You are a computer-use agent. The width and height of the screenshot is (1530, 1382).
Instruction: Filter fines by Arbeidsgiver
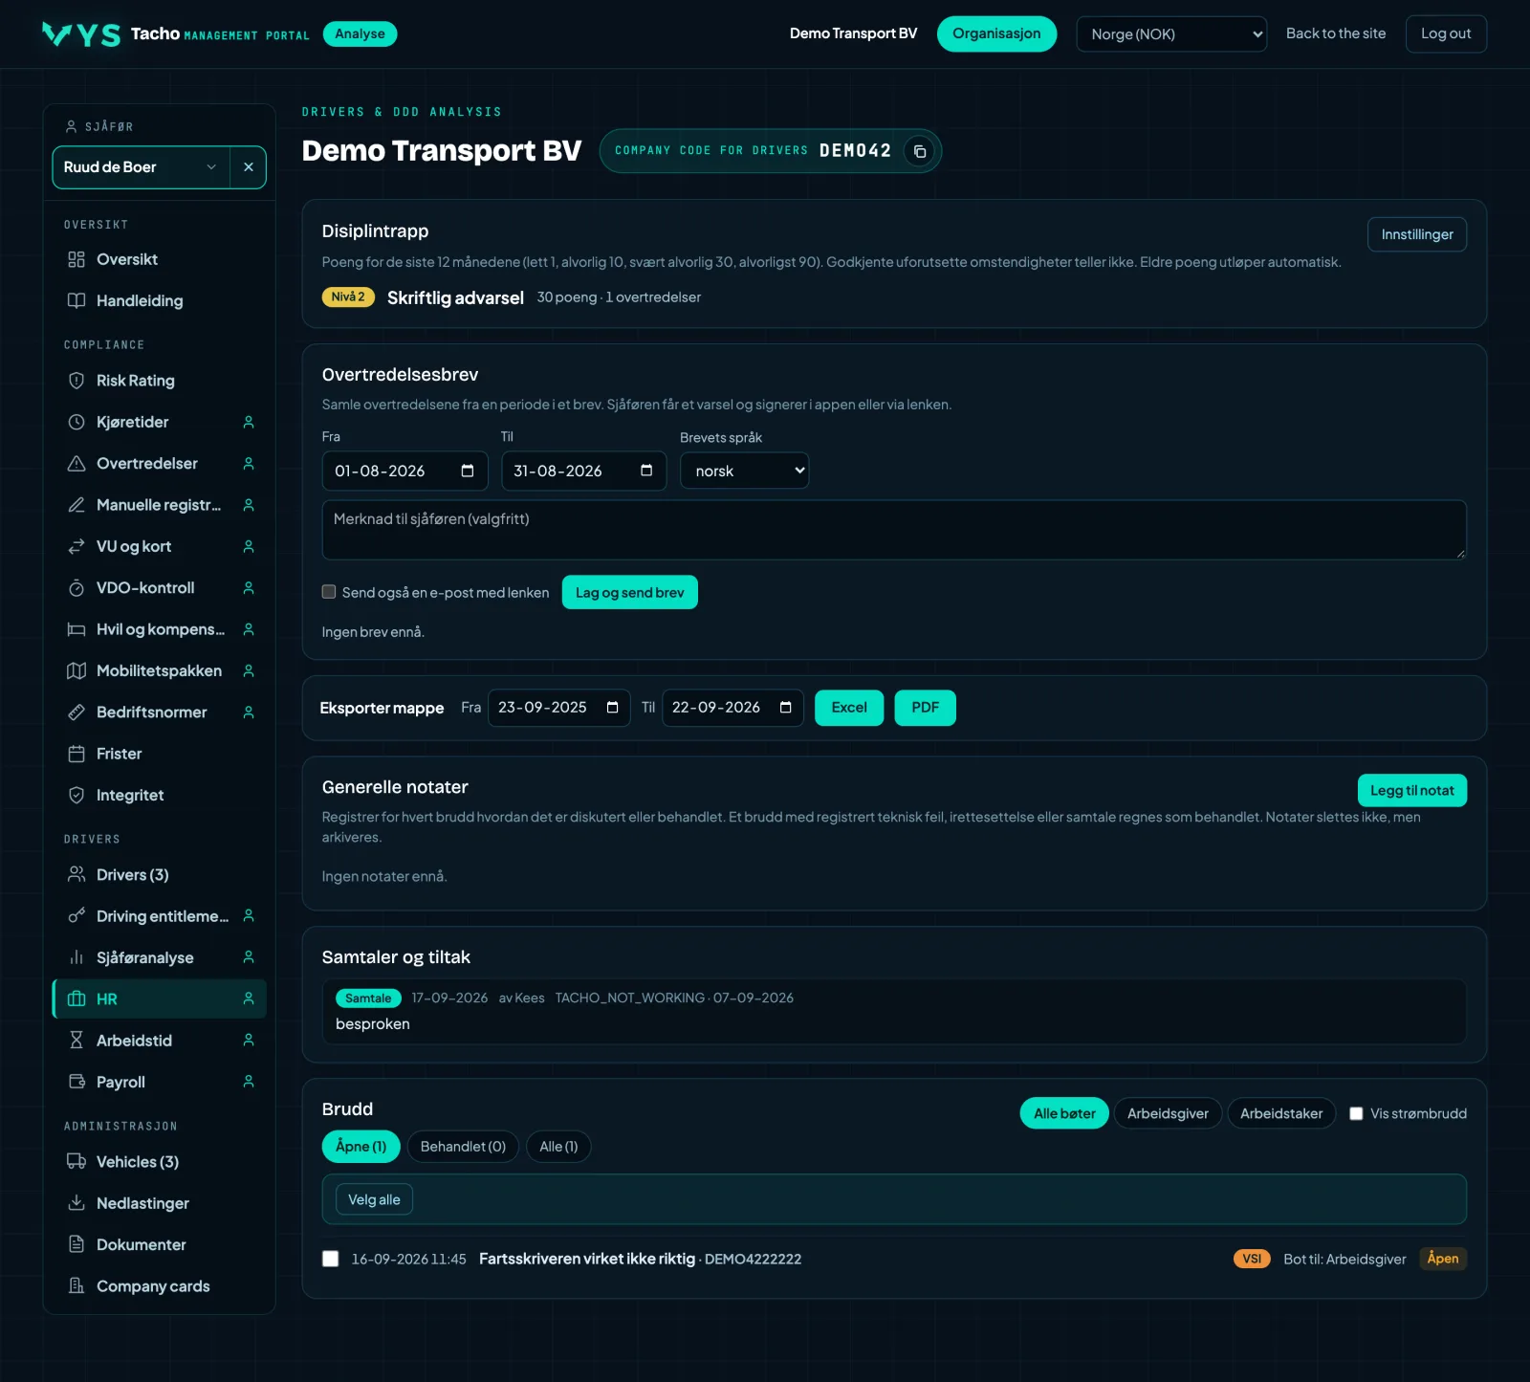coord(1168,1113)
